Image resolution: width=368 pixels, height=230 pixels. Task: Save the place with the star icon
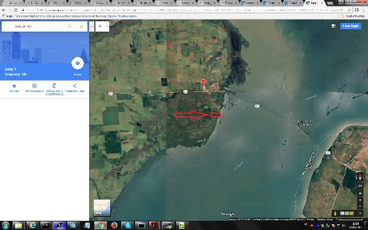(14, 86)
